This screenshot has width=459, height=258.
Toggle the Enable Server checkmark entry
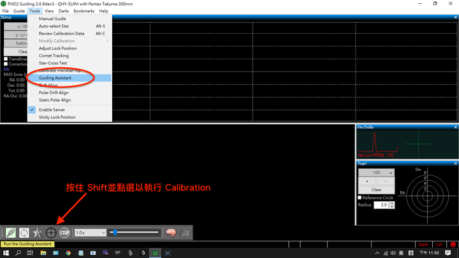coord(69,110)
